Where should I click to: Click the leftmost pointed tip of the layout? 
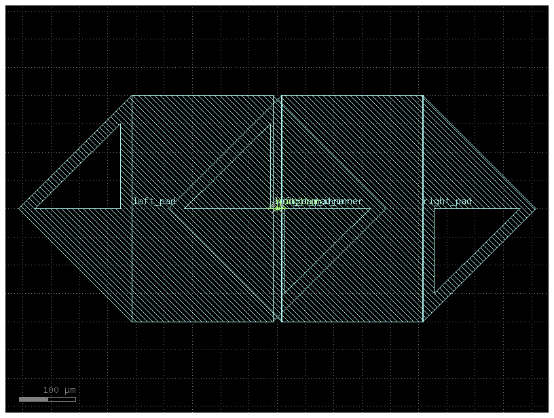pyautogui.click(x=20, y=208)
